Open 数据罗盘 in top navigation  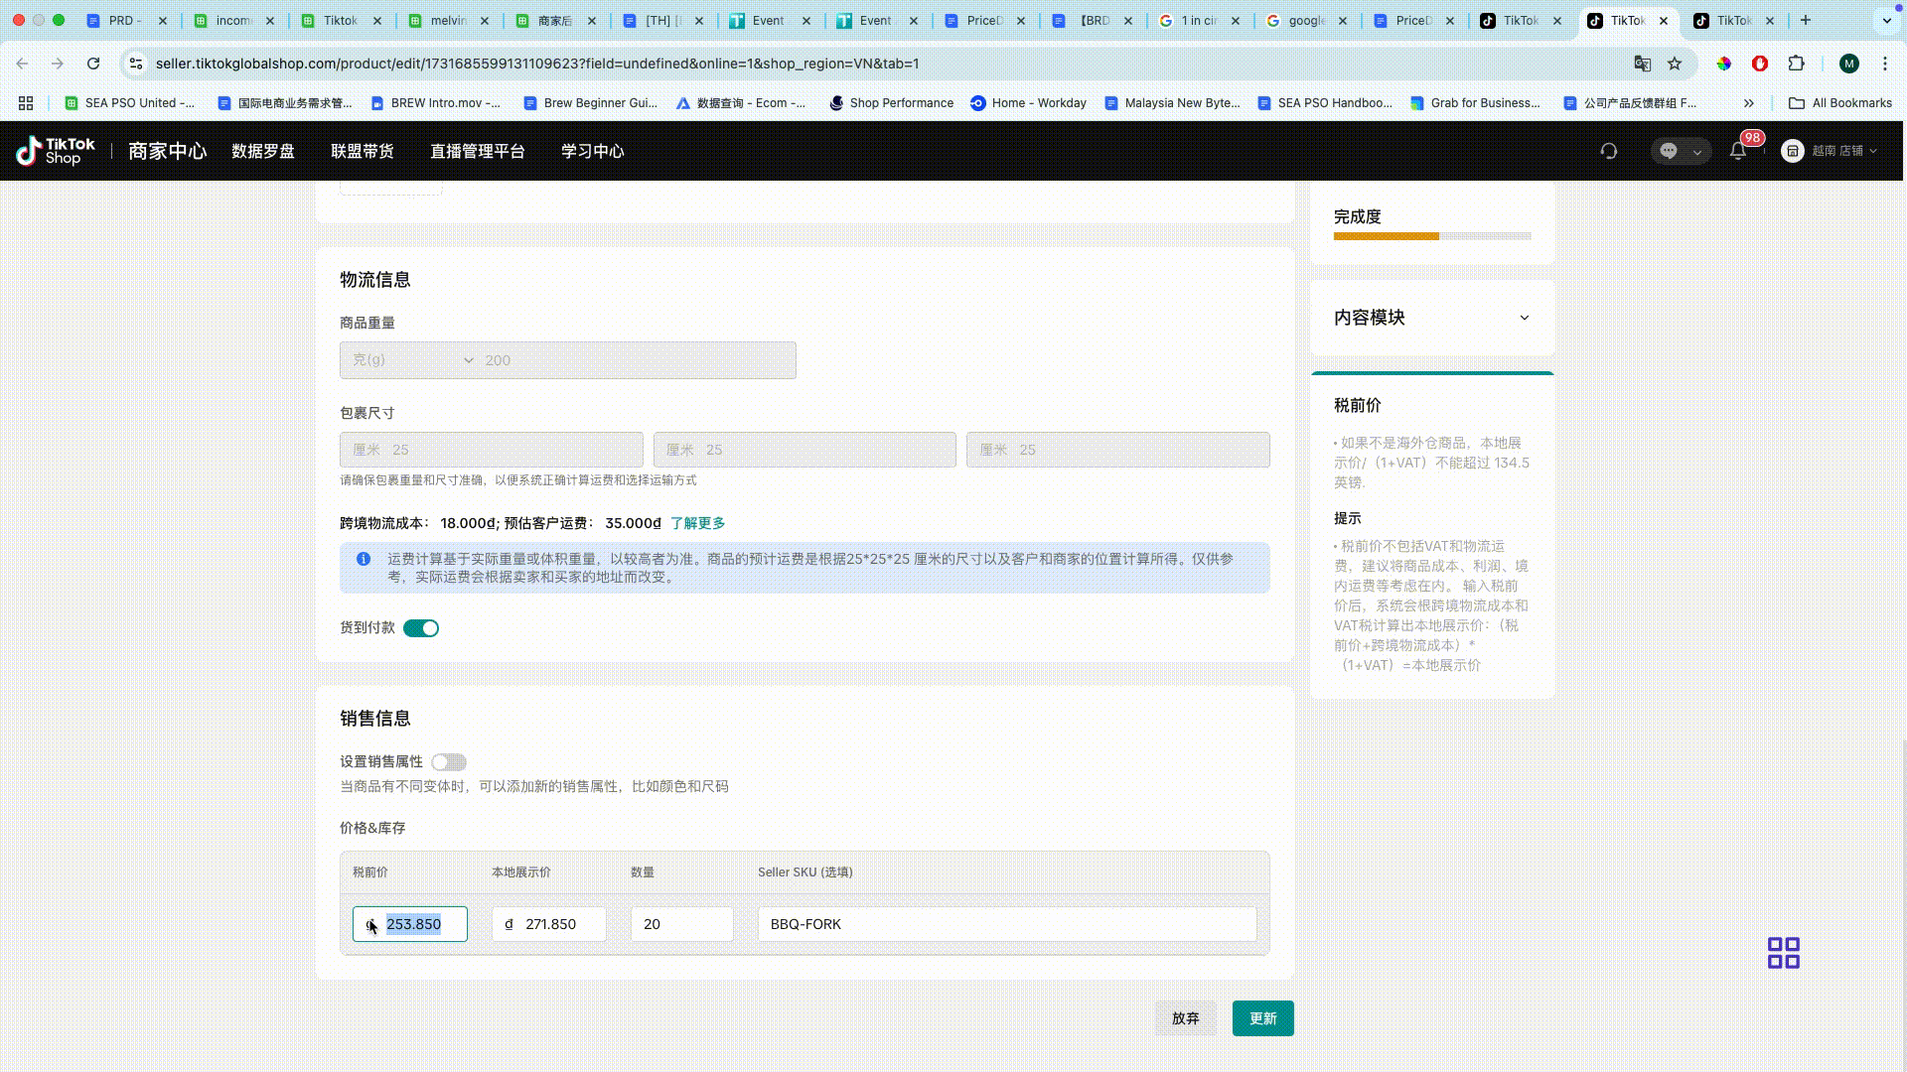tap(262, 151)
